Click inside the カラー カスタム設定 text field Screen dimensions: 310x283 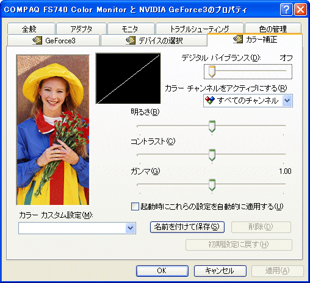(x=72, y=228)
